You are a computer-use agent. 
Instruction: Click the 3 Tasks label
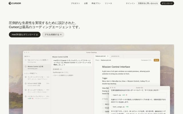[105, 99]
